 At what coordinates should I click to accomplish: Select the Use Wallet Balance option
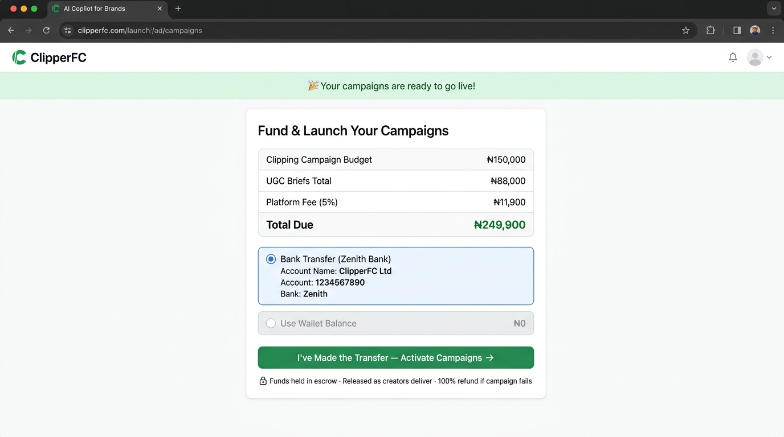pos(395,323)
